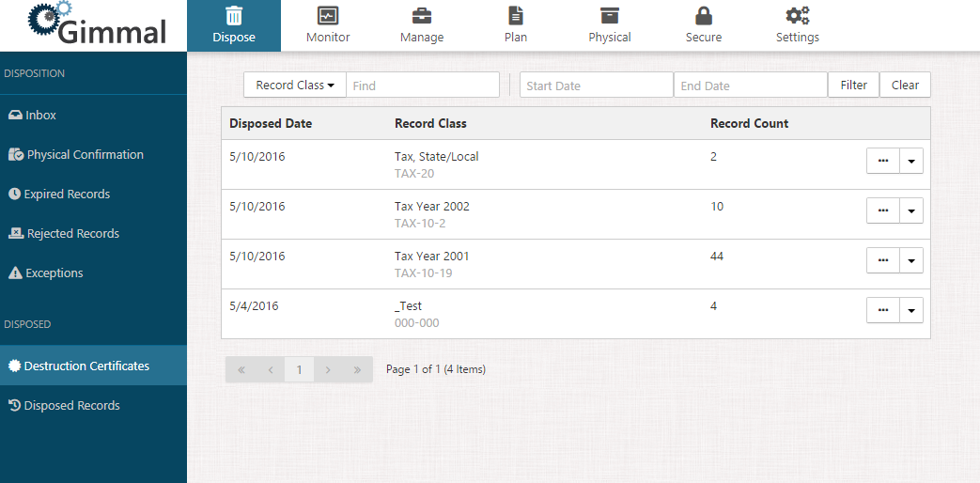The image size is (980, 483).
Task: Expand dropdown arrow for Tax Year 2001 row
Action: pyautogui.click(x=911, y=260)
